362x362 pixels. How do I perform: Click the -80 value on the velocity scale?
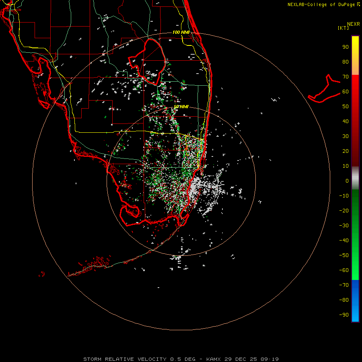point(344,300)
